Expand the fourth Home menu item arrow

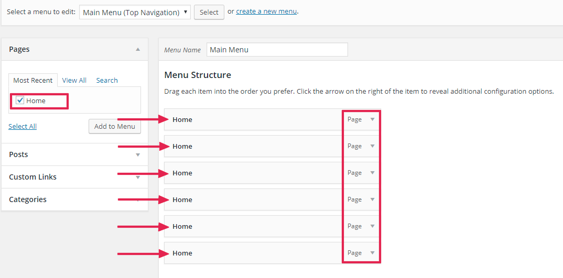click(373, 199)
